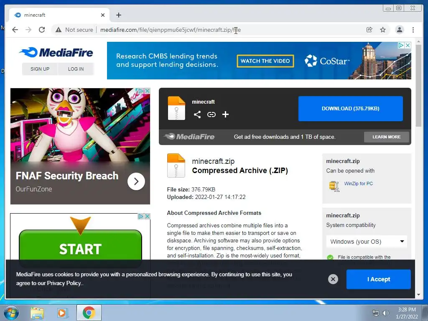This screenshot has height=321, width=428.
Task: Click the FNAF Security Breach arrow button
Action: [136, 181]
